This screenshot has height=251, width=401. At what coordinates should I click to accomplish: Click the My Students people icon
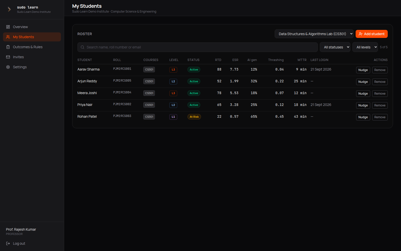pos(8,37)
